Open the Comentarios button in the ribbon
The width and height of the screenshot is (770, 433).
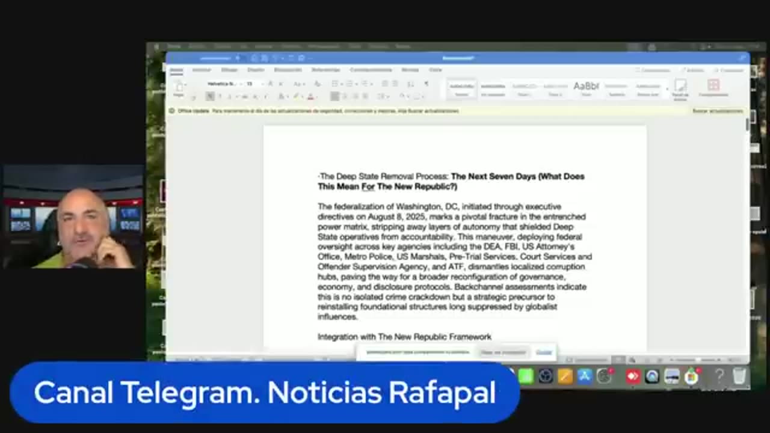click(653, 70)
